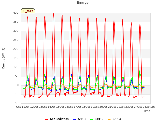This screenshot has height=124, width=166.
Task: Click the 350 y-axis tick label
Action: [16, 22]
